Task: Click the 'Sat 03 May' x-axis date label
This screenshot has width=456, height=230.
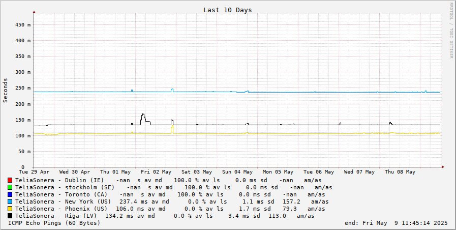Action: 197,172
